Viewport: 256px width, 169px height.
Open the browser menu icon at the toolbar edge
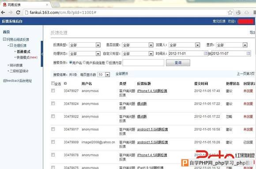coord(255,12)
